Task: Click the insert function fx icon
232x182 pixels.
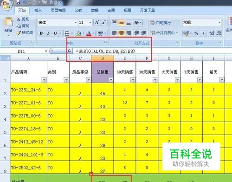Action: [69, 51]
